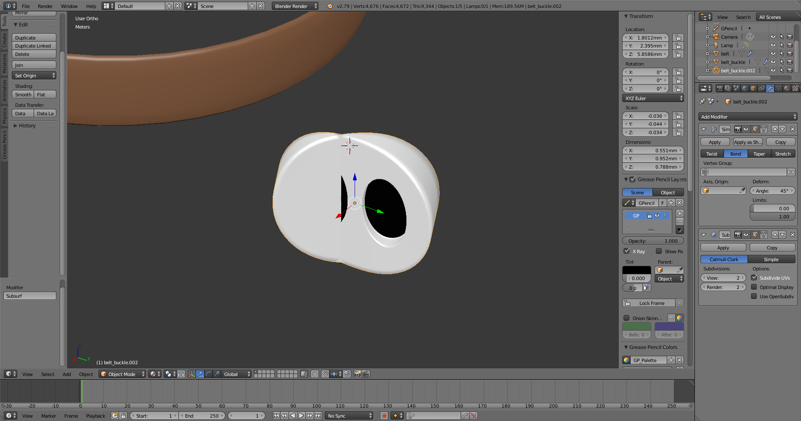Collapse the Transform panel
The image size is (801, 421).
[626, 16]
